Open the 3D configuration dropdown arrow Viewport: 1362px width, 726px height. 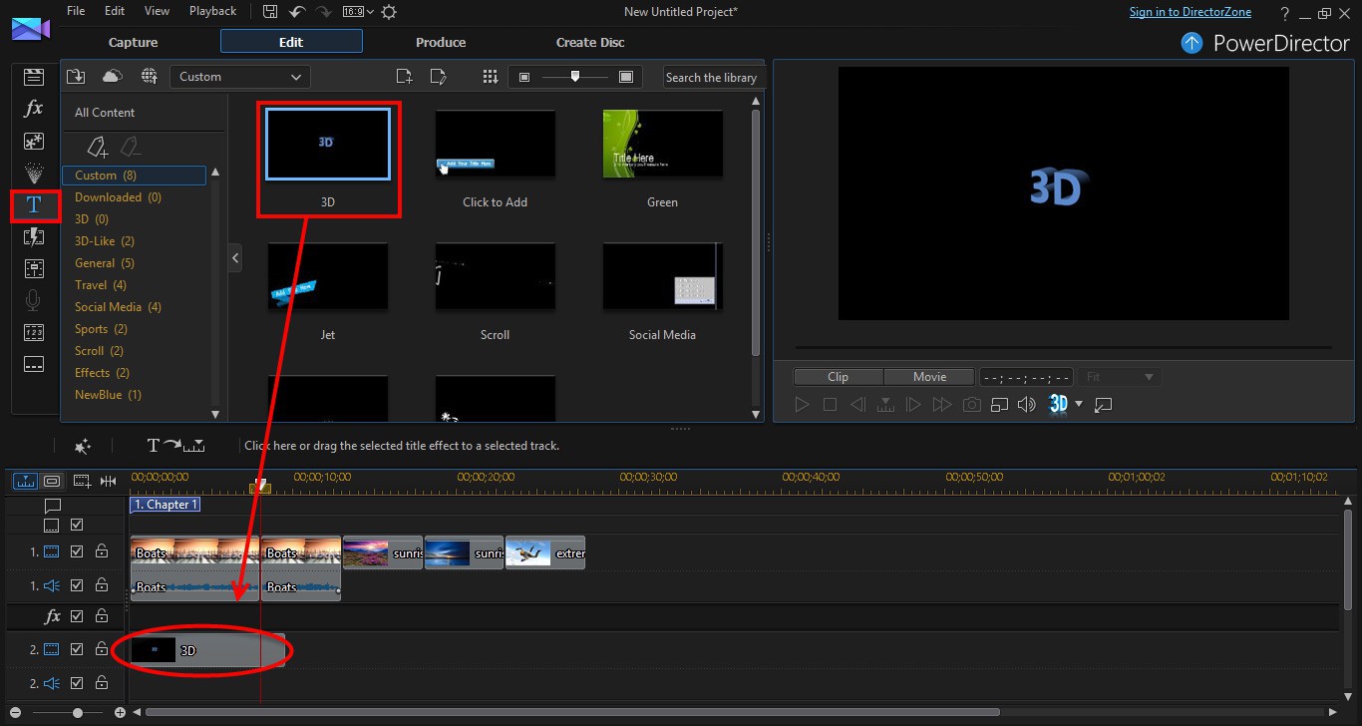point(1079,405)
